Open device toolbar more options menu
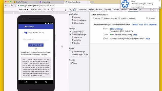Image resolution: width=162 pixels, height=91 pixels. click(x=66, y=10)
